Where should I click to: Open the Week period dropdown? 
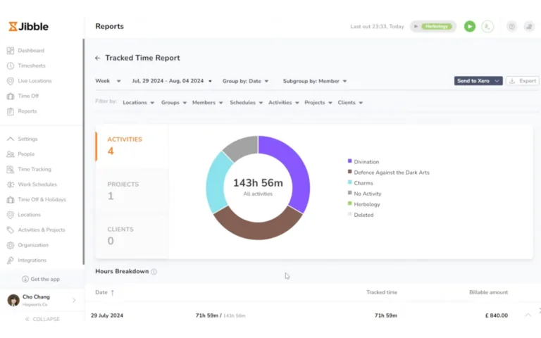[108, 81]
